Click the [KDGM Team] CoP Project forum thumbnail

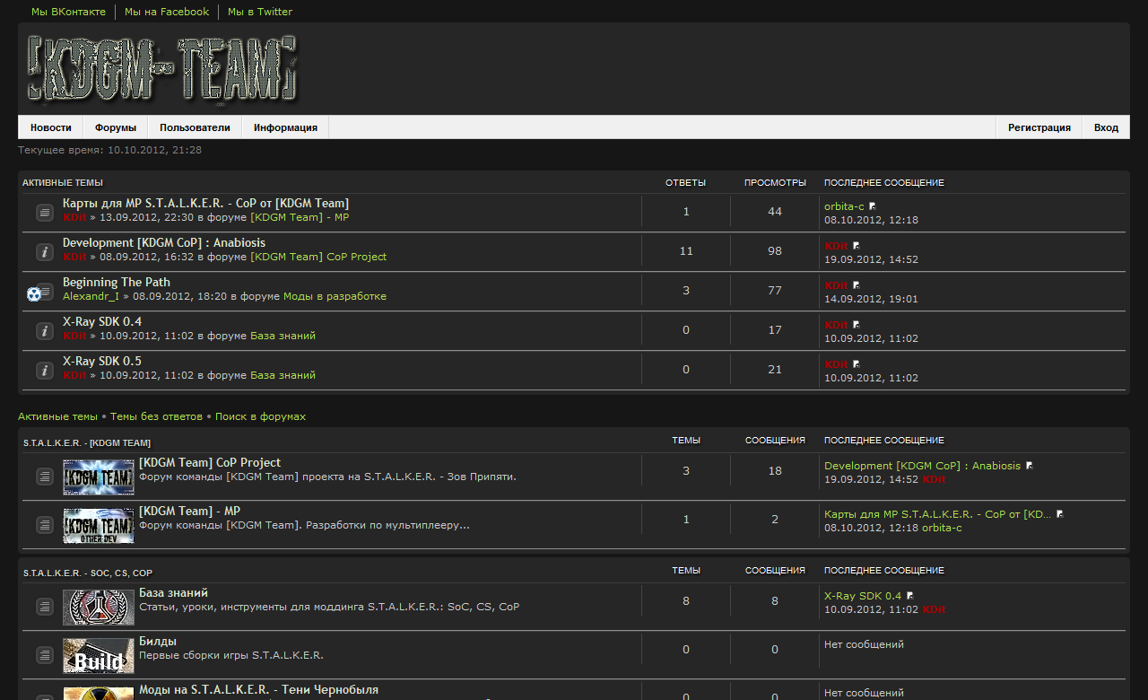pos(99,477)
